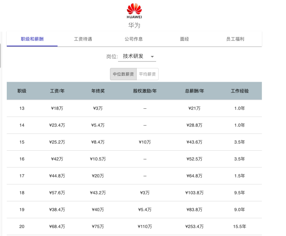View the 员工福利 tab
Screen dimensions: 286x236
[x=235, y=39]
